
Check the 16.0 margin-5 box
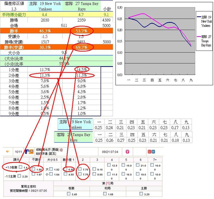click(x=123, y=174)
